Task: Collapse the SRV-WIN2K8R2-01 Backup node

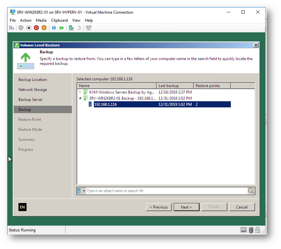Action: [x=80, y=98]
